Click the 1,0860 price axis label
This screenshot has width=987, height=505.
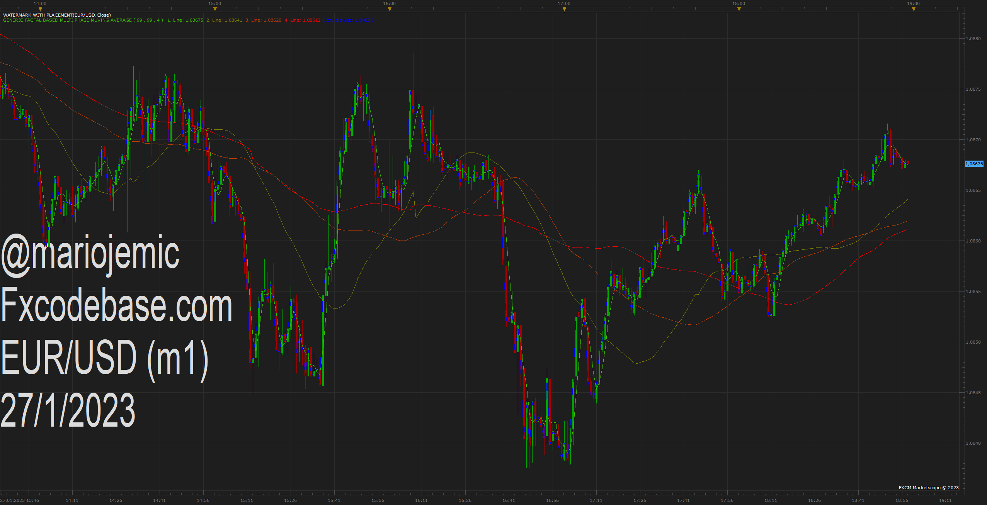(x=973, y=241)
